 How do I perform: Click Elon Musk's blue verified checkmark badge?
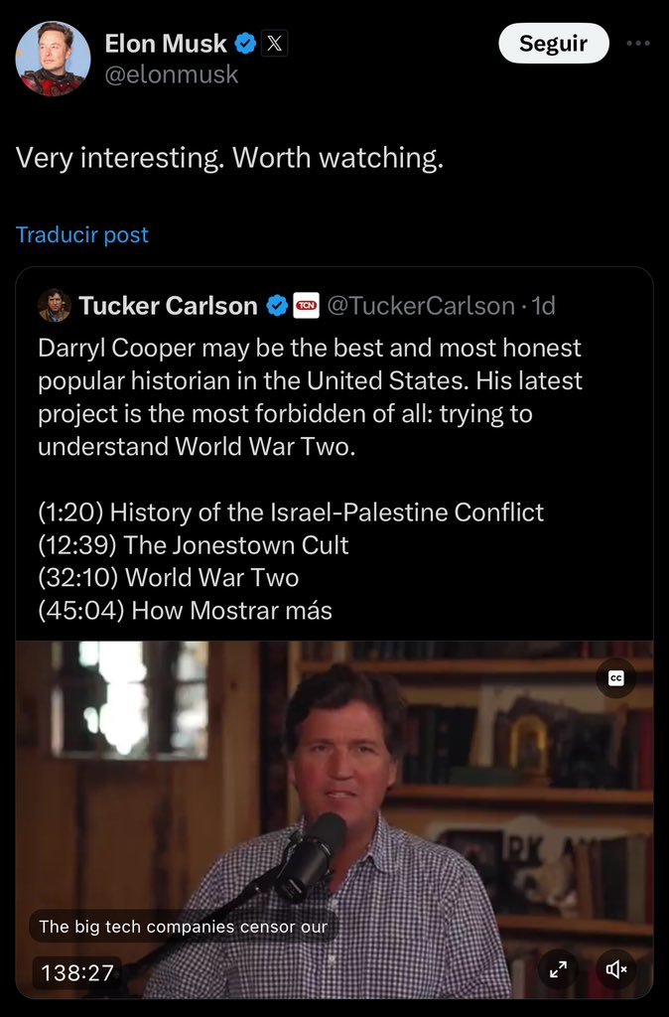tap(245, 44)
